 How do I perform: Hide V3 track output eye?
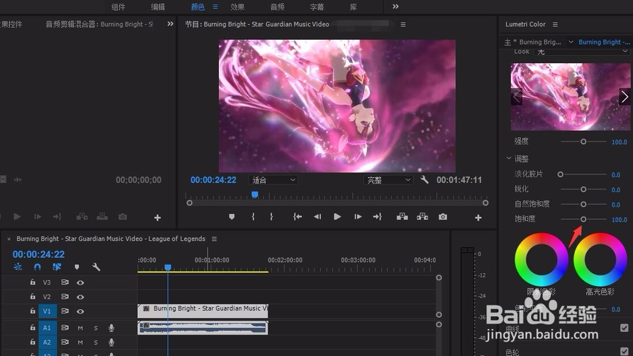pyautogui.click(x=80, y=283)
